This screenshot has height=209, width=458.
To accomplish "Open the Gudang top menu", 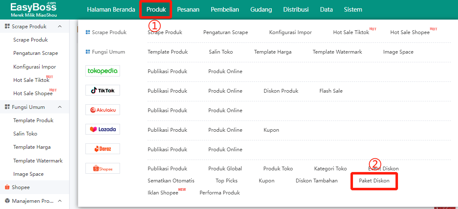I will (261, 10).
